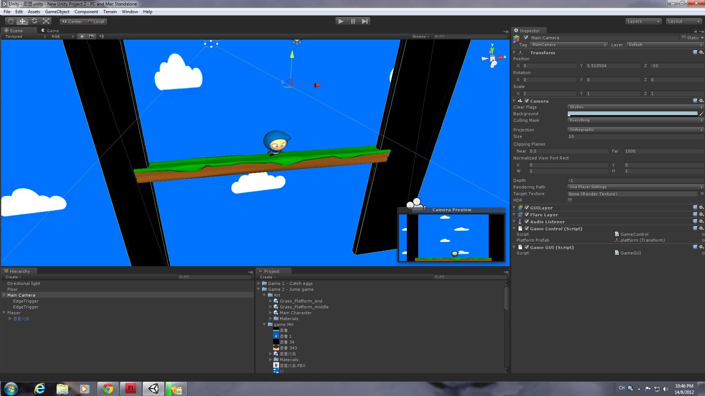
Task: Open the Tag MainCamera dropdown
Action: (568, 45)
